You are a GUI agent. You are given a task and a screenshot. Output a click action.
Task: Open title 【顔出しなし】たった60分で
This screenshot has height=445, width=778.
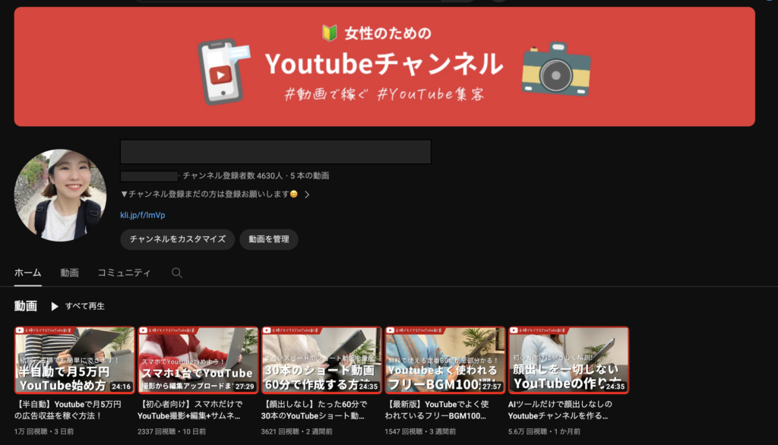pos(314,410)
